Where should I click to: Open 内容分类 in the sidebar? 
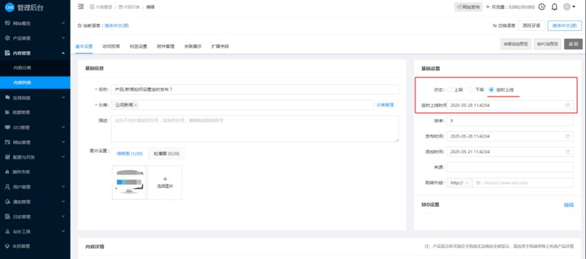(35, 68)
